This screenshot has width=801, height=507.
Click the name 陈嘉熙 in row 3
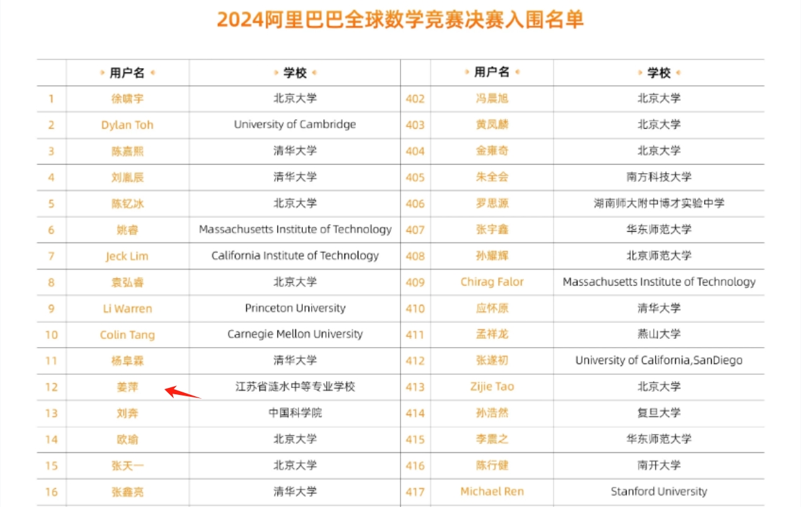pyautogui.click(x=127, y=151)
